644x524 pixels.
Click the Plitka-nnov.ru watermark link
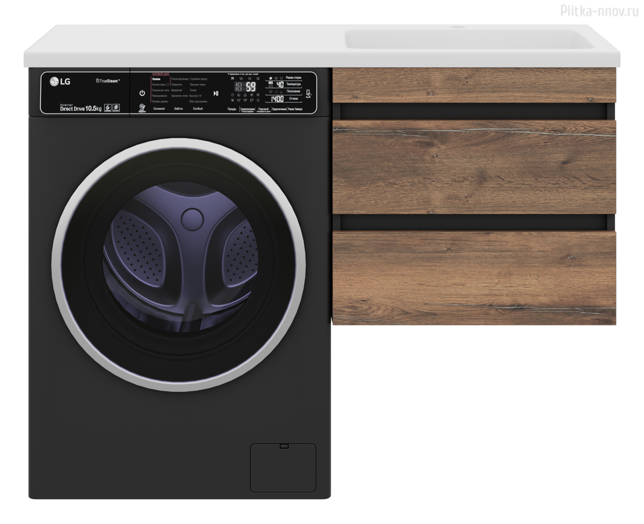599,12
